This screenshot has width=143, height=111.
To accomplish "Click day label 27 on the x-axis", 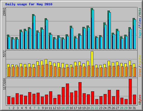I will [117, 108].
